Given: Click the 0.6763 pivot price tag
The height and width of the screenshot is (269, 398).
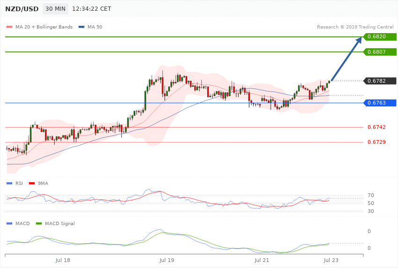Looking at the screenshot, I should coord(380,103).
